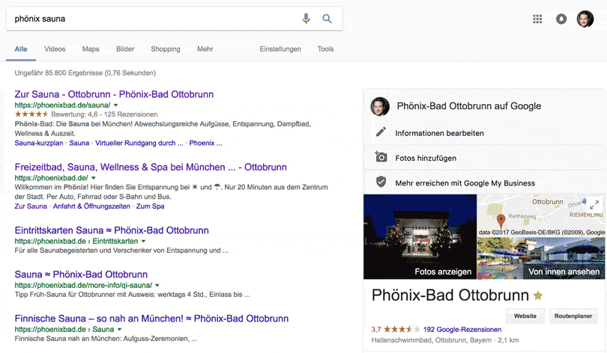Open the Mehr search menu
Image resolution: width=607 pixels, height=353 pixels.
tap(205, 49)
